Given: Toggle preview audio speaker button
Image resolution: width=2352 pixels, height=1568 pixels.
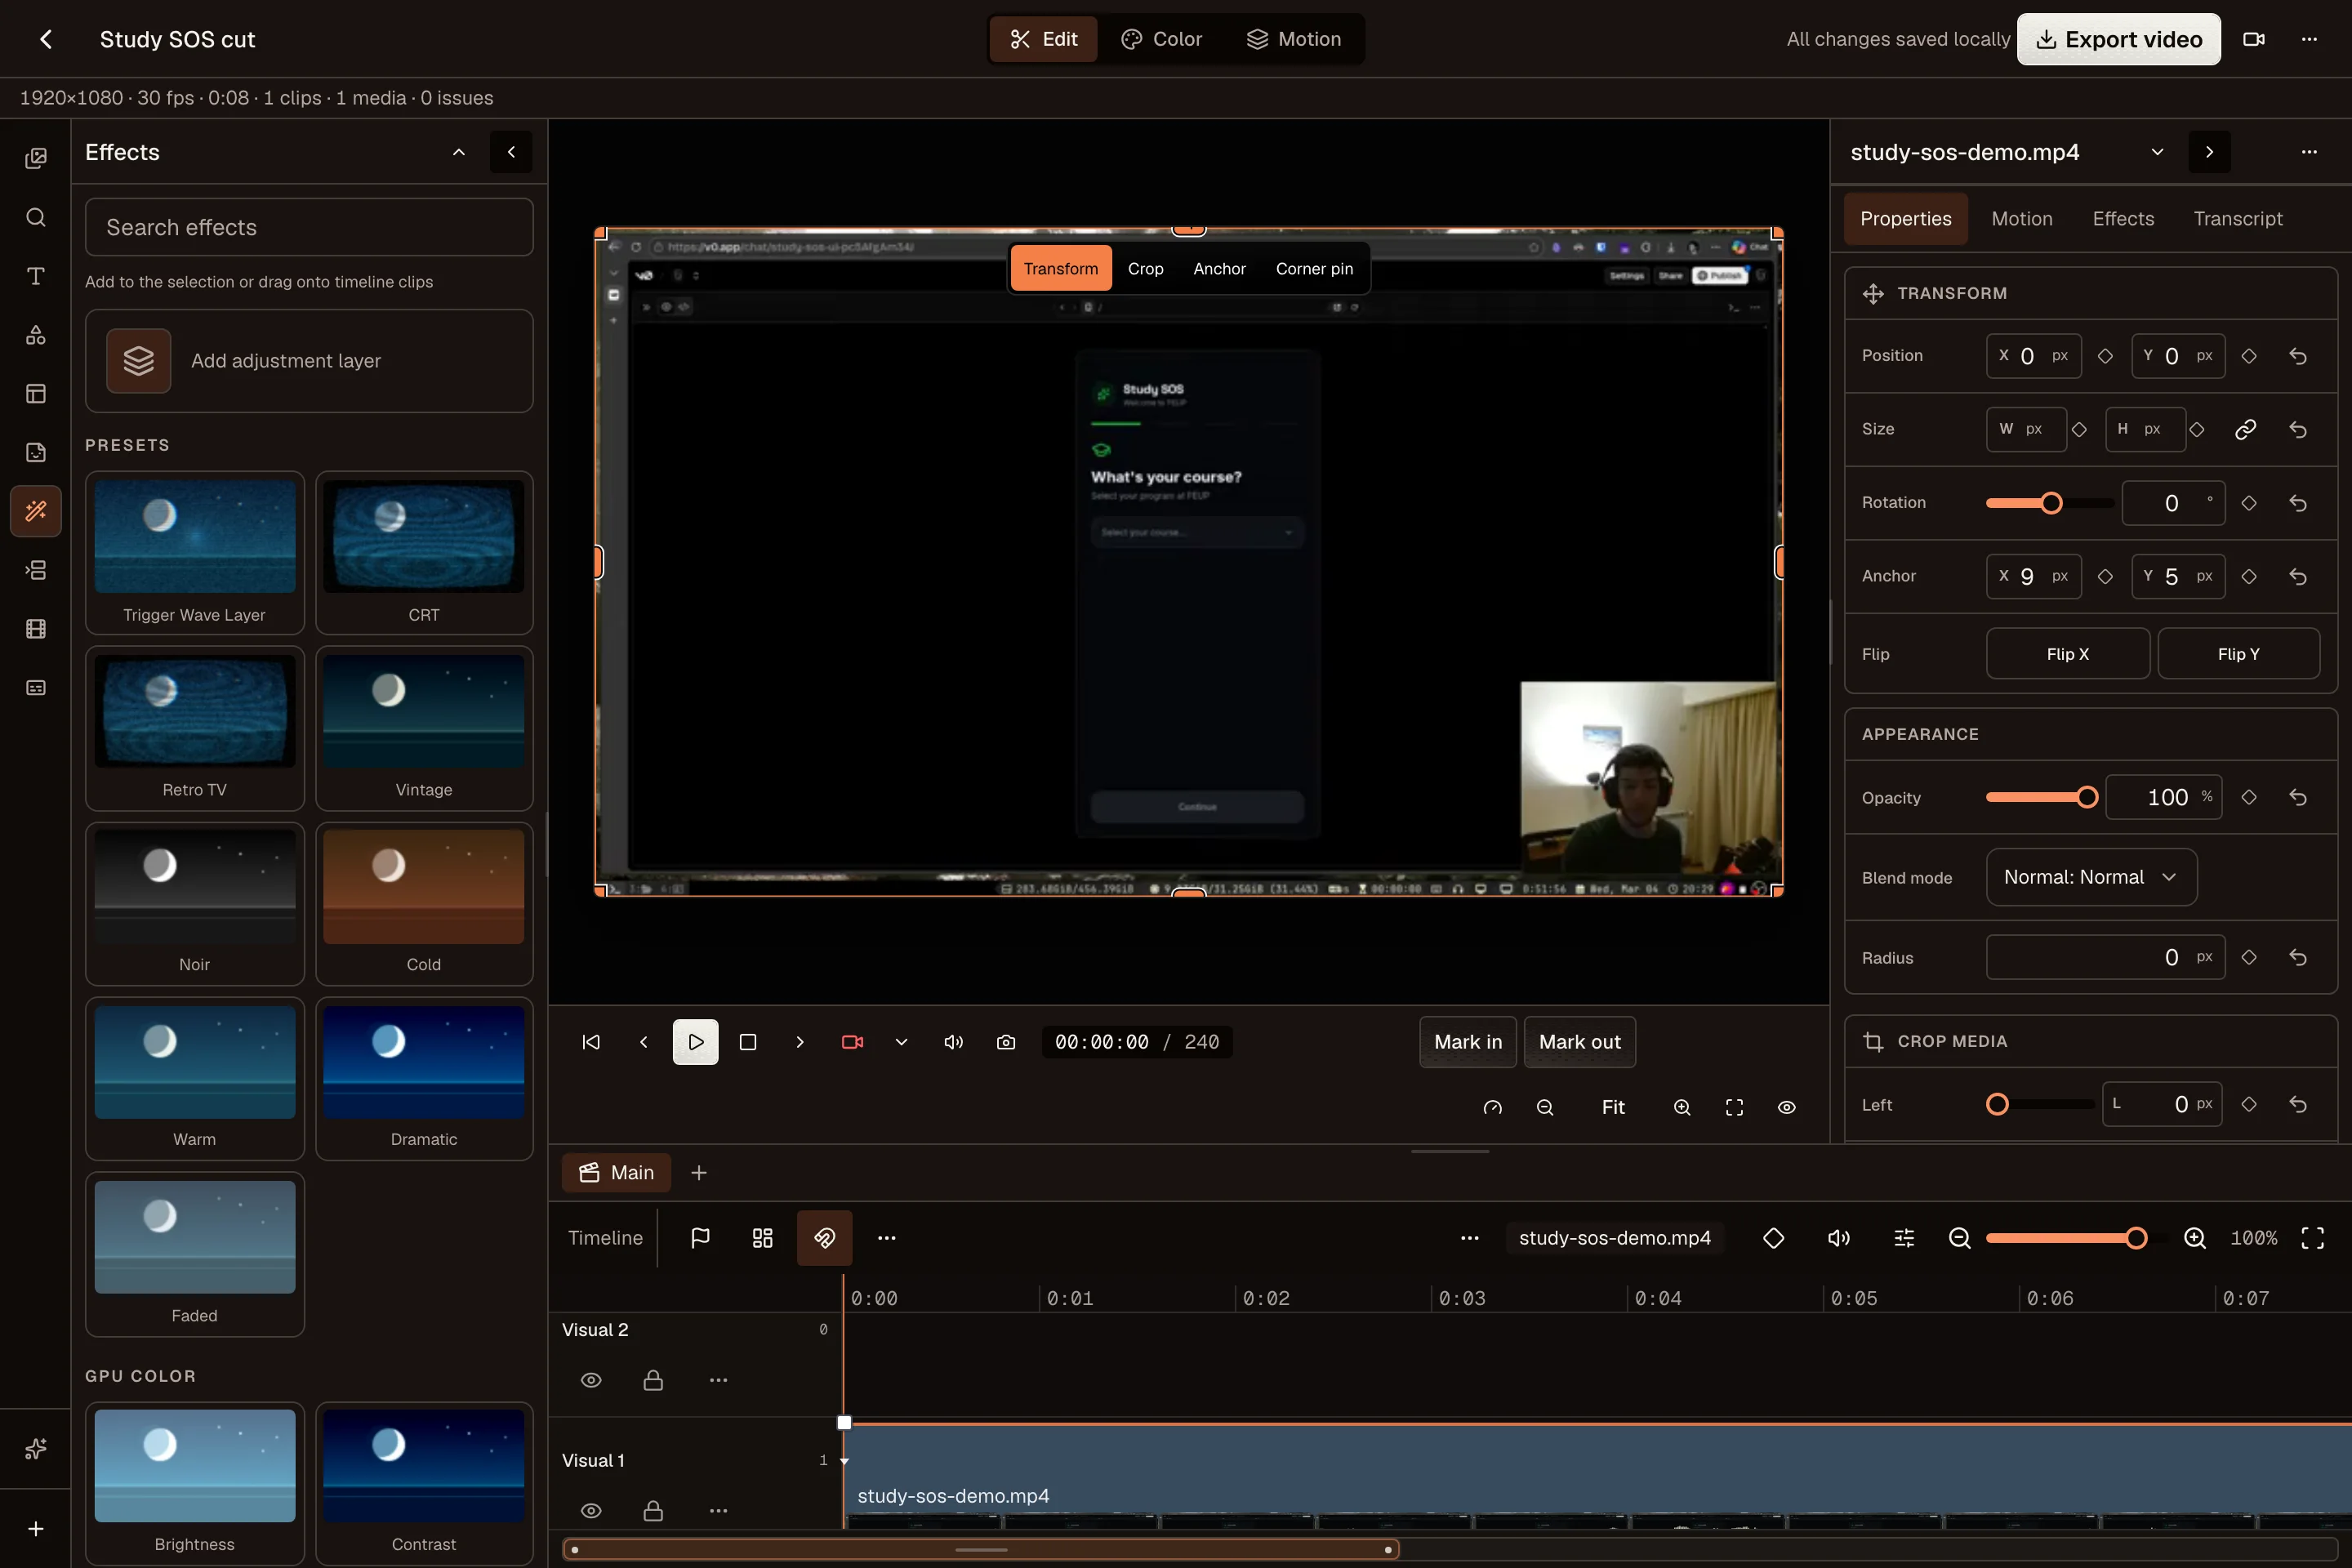Looking at the screenshot, I should coord(953,1042).
